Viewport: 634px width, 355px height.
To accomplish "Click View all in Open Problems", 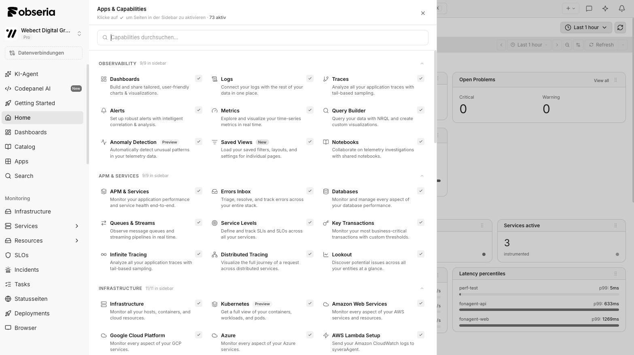I will 601,80.
